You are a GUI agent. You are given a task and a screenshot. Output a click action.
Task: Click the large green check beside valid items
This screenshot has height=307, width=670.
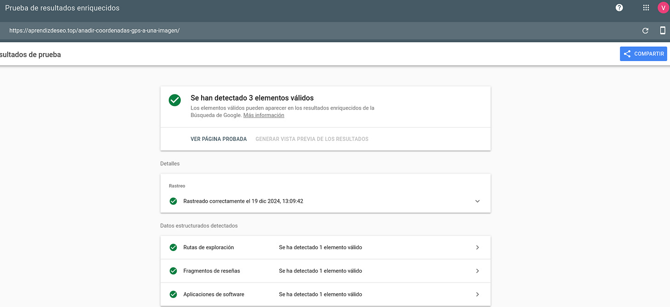(x=174, y=100)
